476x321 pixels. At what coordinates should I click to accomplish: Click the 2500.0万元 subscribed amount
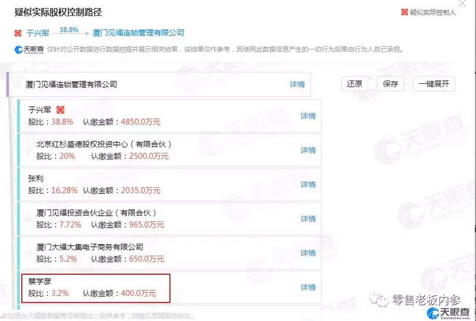click(149, 156)
